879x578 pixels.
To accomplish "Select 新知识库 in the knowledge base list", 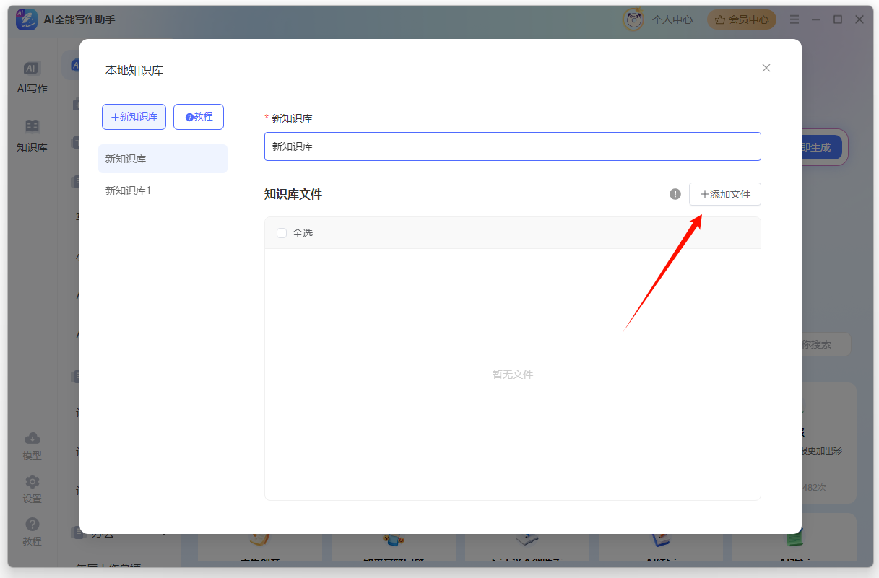I will tap(163, 159).
